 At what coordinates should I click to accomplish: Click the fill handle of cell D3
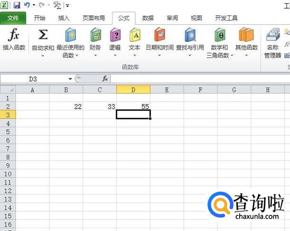(150, 118)
